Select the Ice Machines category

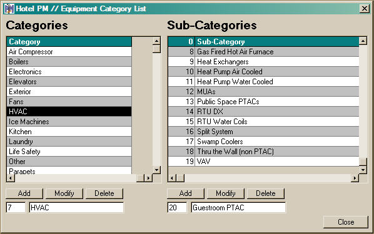coord(69,122)
